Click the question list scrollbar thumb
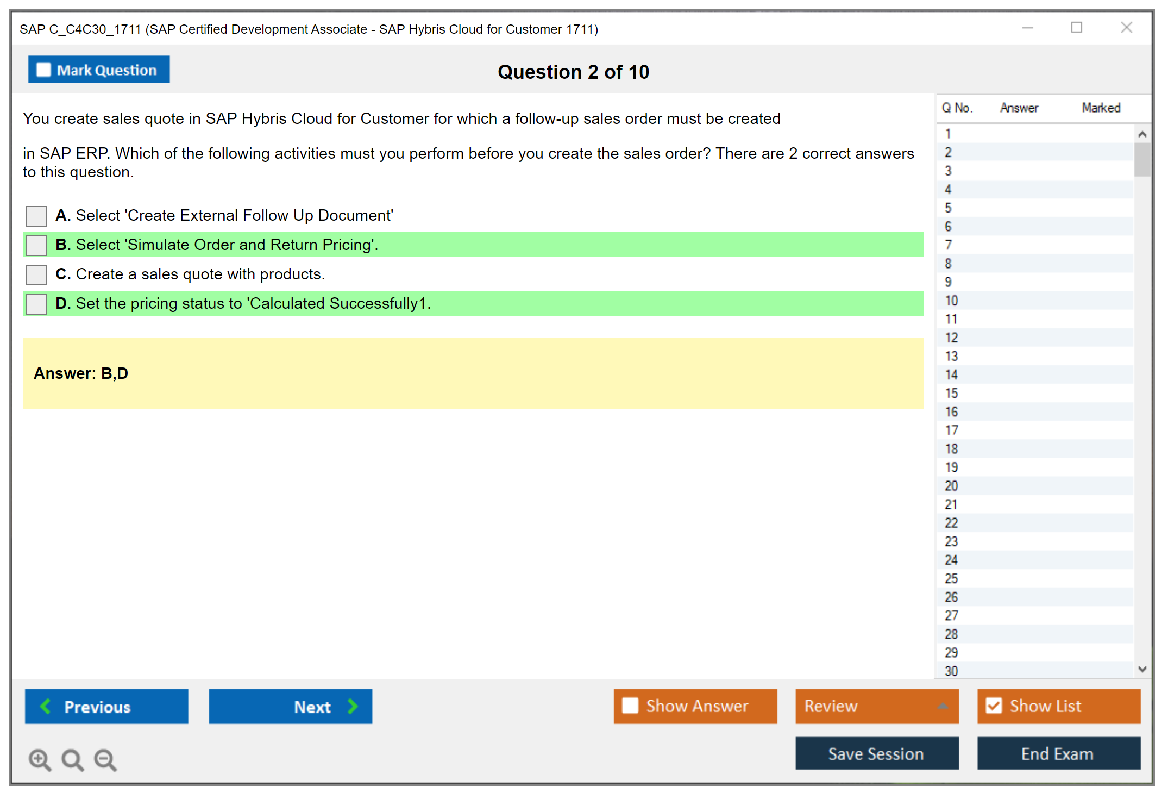 click(1142, 160)
